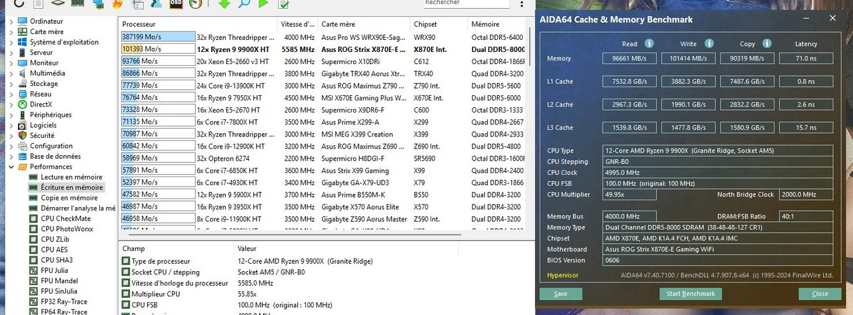Viewport: 853px width, 315px height.
Task: Sort by the Chipset column header
Action: click(x=438, y=24)
